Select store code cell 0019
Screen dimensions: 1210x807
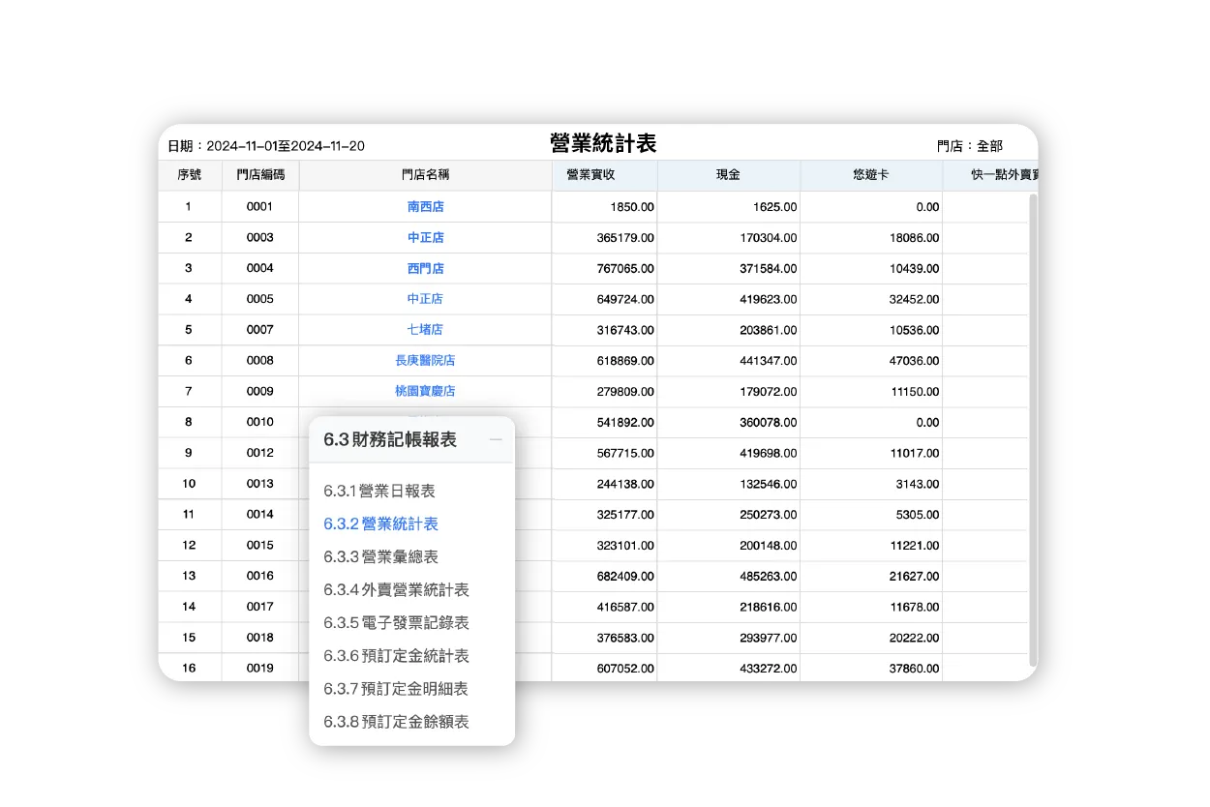pos(259,668)
